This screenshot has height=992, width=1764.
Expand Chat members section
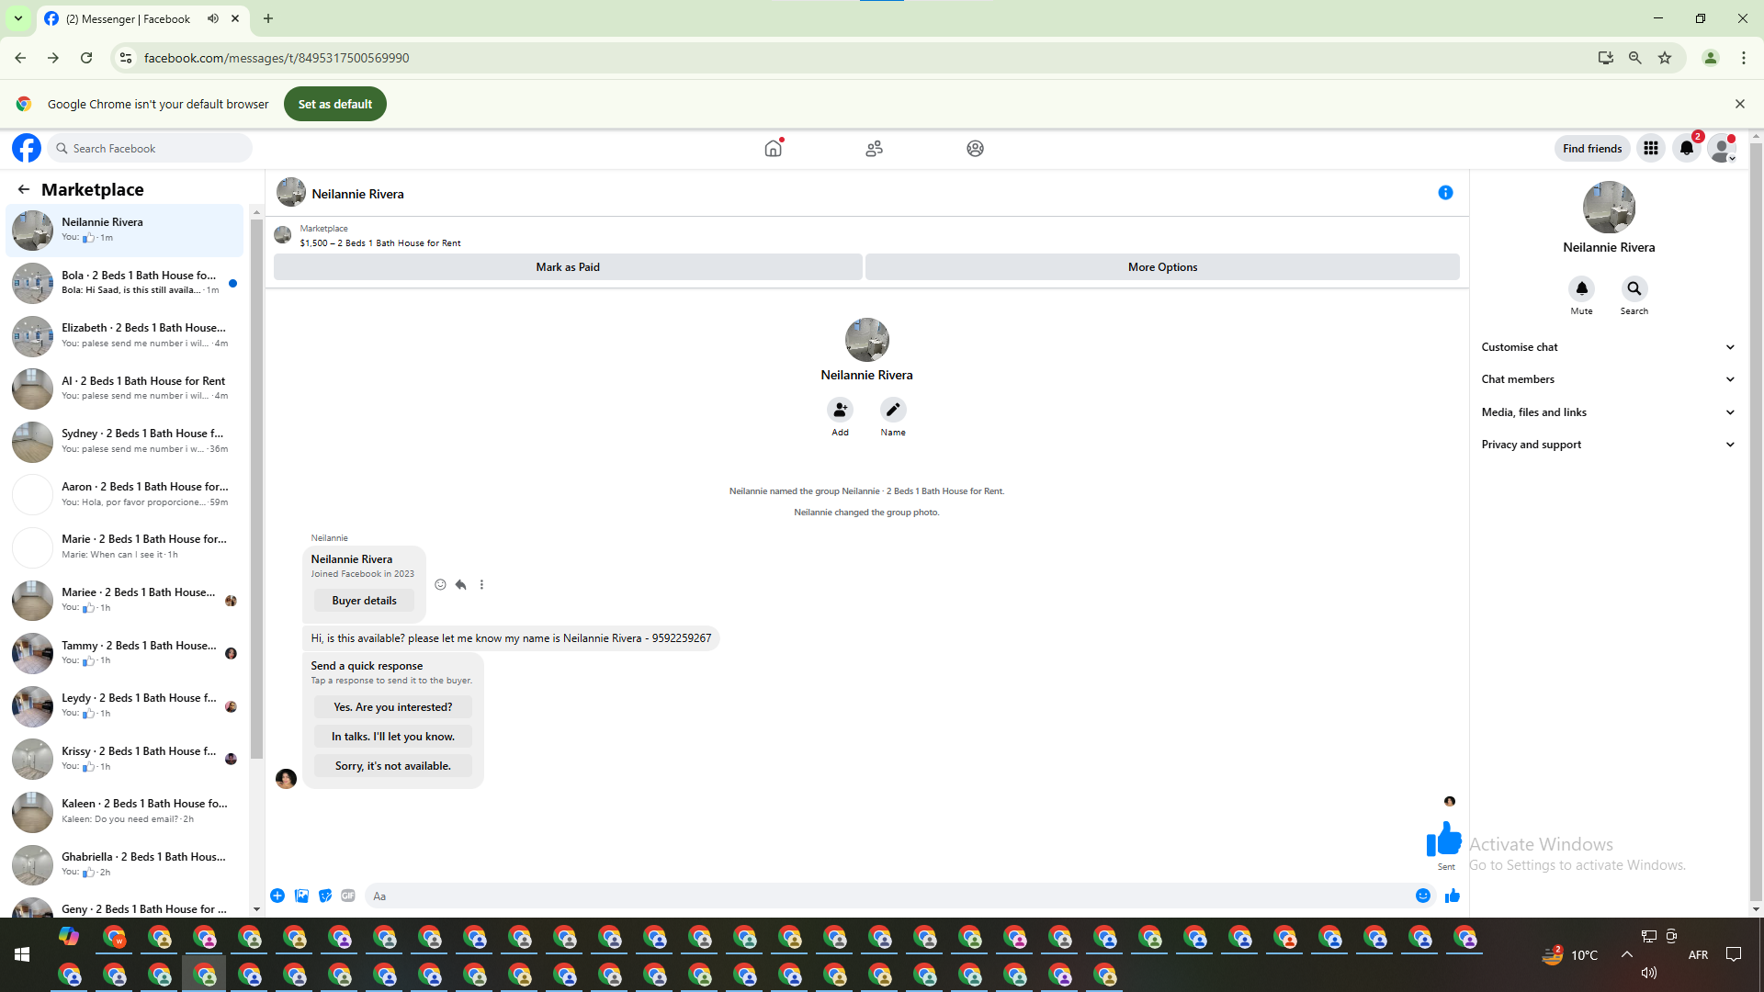(x=1608, y=379)
